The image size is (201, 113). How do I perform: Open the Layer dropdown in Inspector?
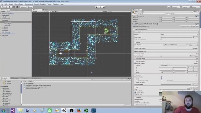184,14
